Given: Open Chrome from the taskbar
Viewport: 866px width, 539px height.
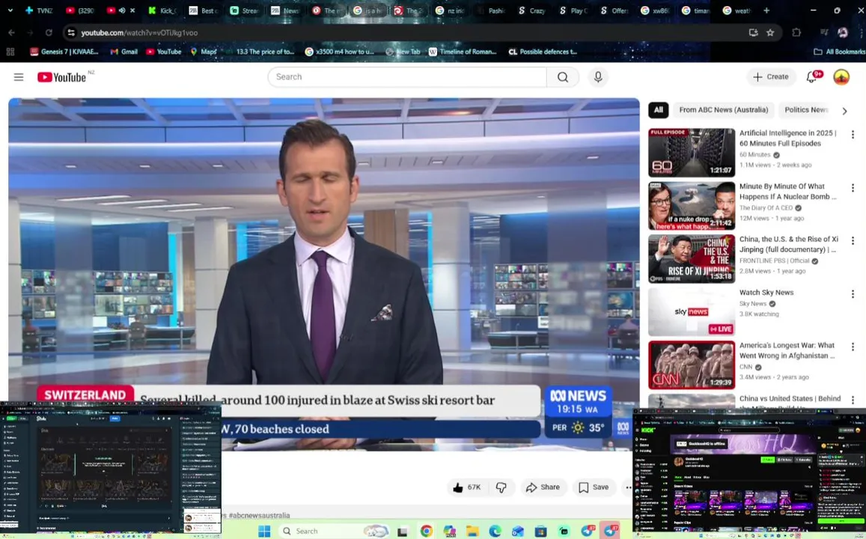Looking at the screenshot, I should pyautogui.click(x=427, y=532).
